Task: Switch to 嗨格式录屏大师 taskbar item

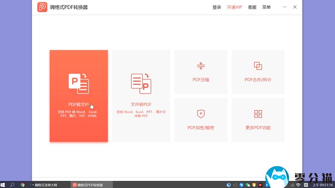Action: (44, 185)
